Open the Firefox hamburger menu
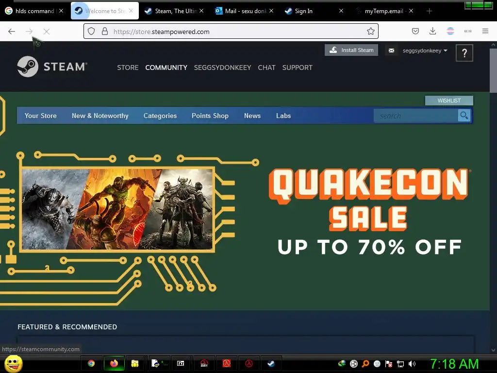 click(485, 31)
